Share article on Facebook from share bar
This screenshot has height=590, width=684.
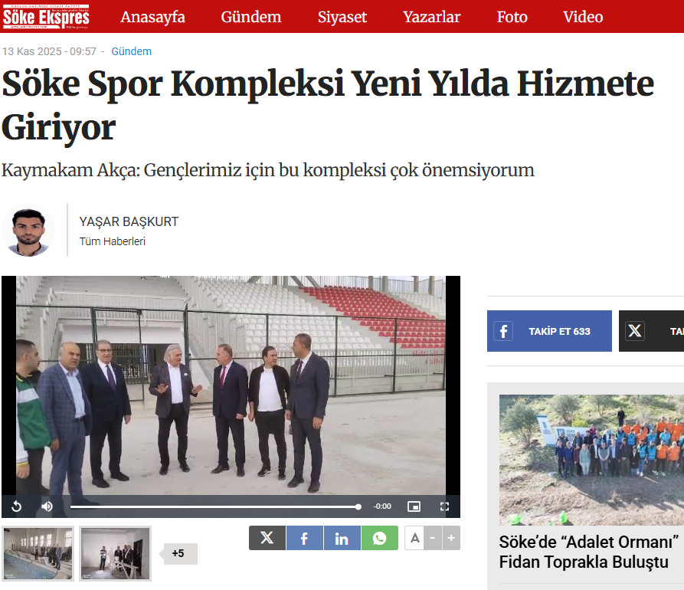(x=305, y=538)
